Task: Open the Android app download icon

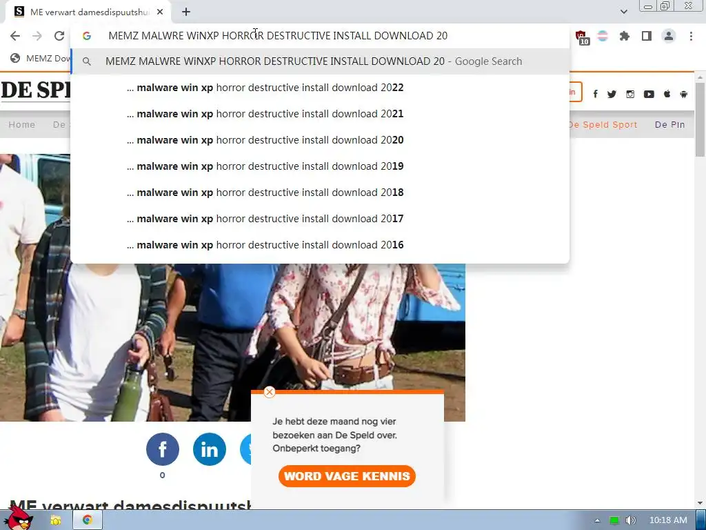Action: [683, 94]
